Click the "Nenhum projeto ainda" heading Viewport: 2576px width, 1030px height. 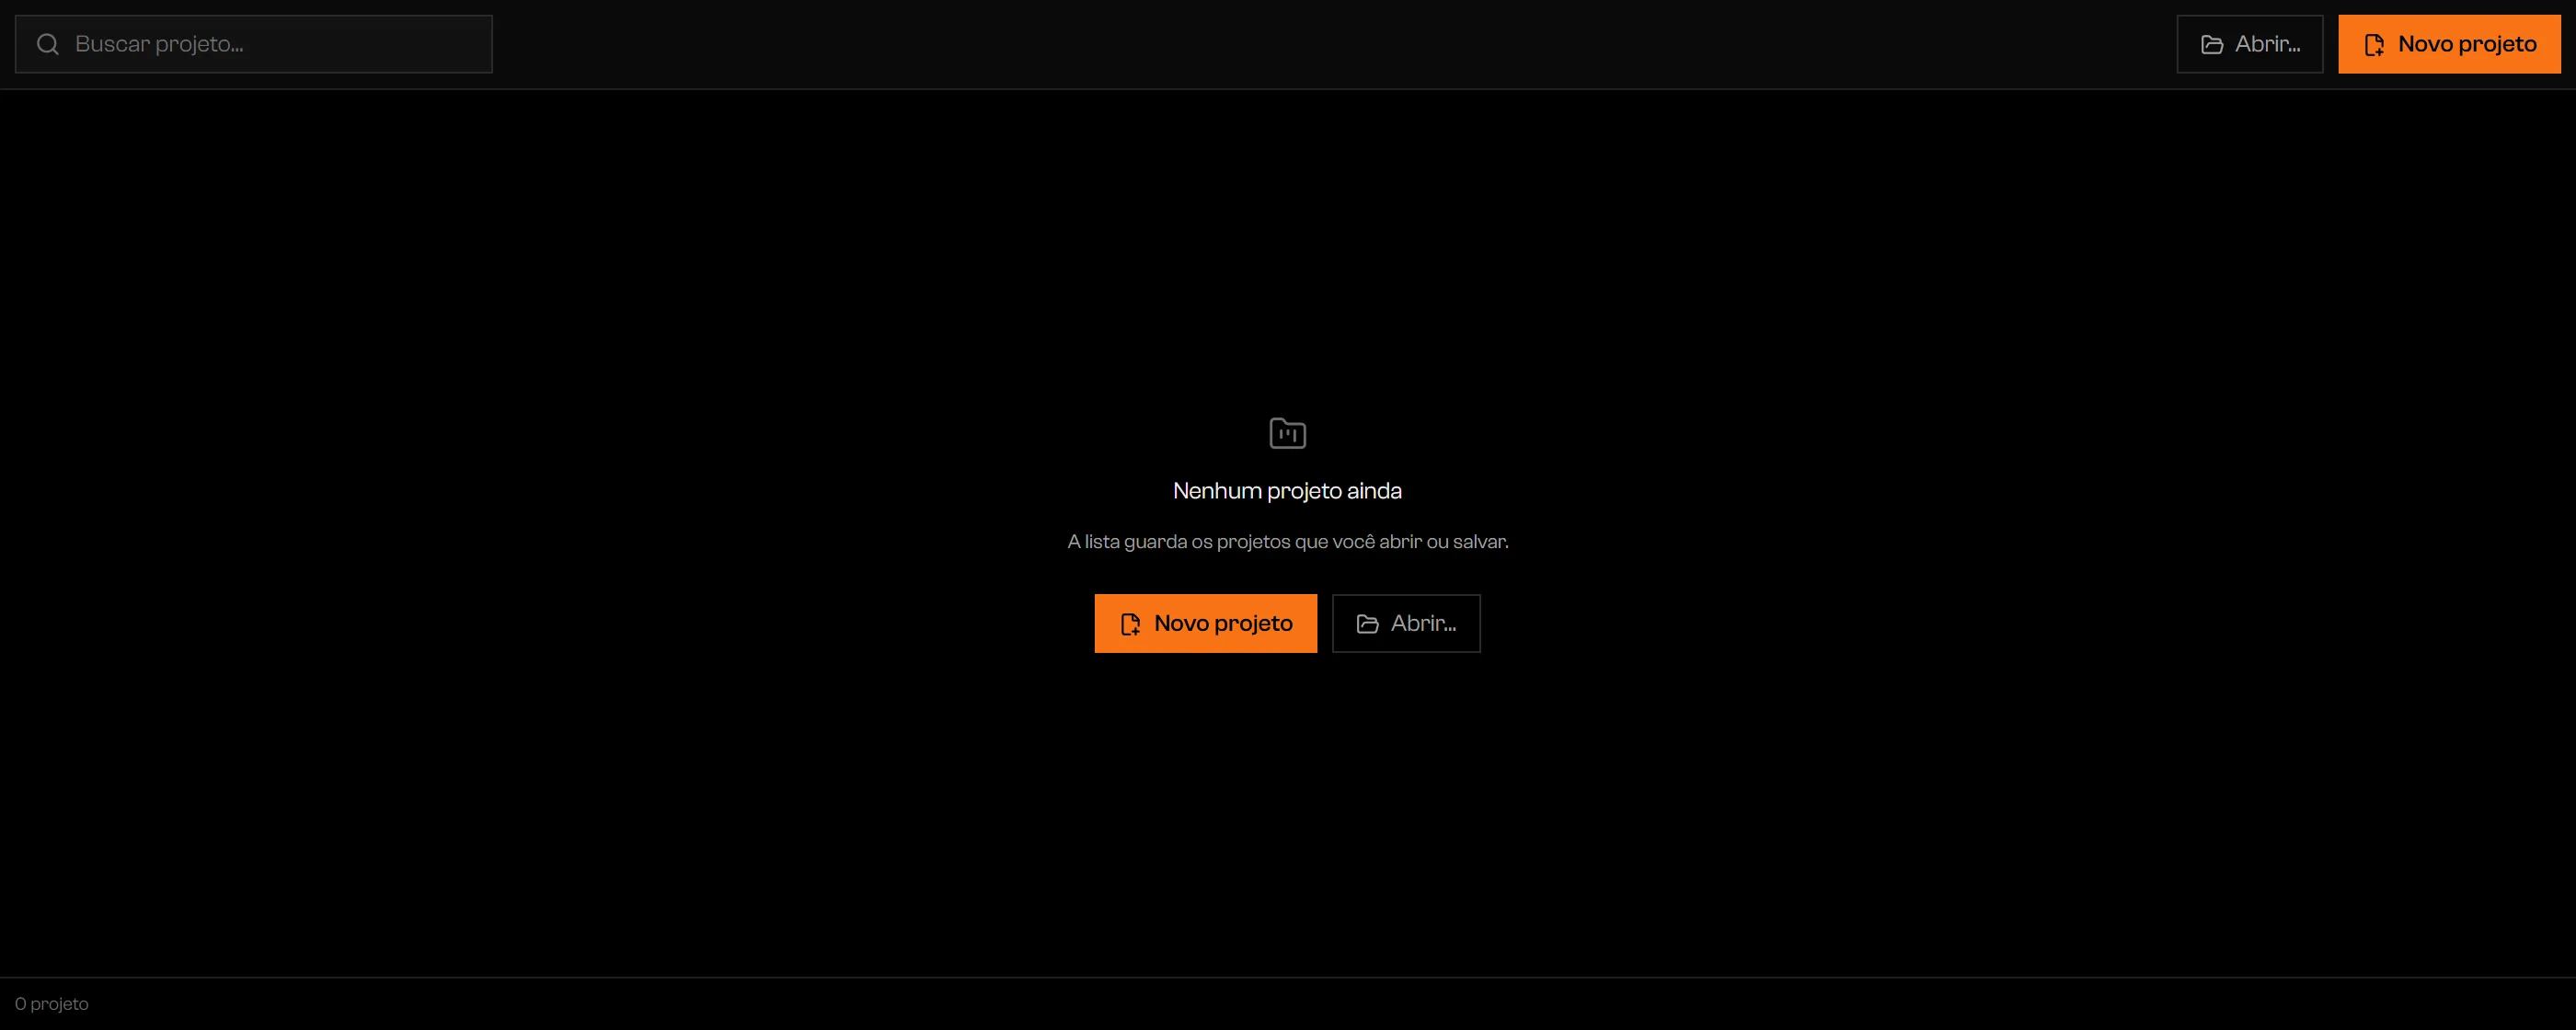[1287, 491]
